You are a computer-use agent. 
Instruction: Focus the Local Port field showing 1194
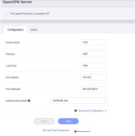tap(93, 66)
